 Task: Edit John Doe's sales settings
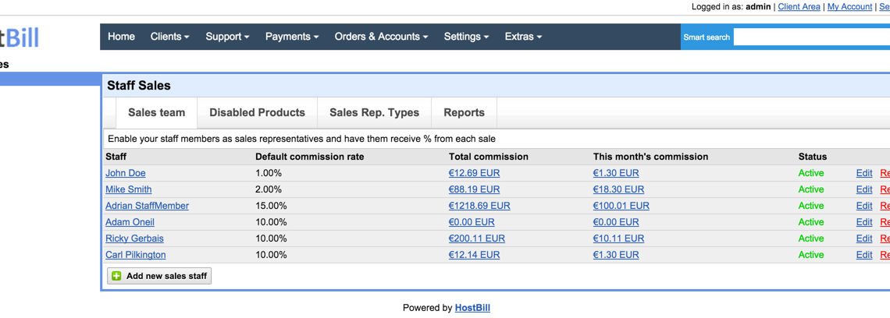pos(864,173)
